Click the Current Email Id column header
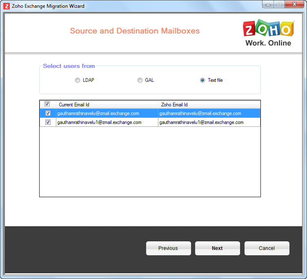The image size is (307, 279). [x=107, y=105]
